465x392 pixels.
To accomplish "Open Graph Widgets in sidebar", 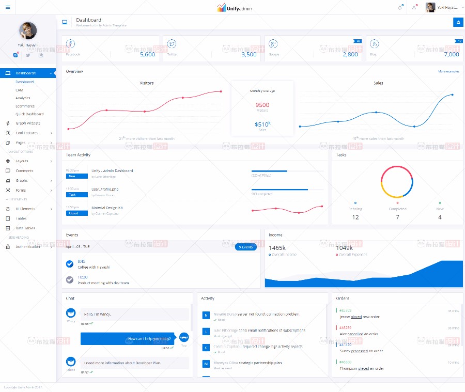I will point(28,123).
